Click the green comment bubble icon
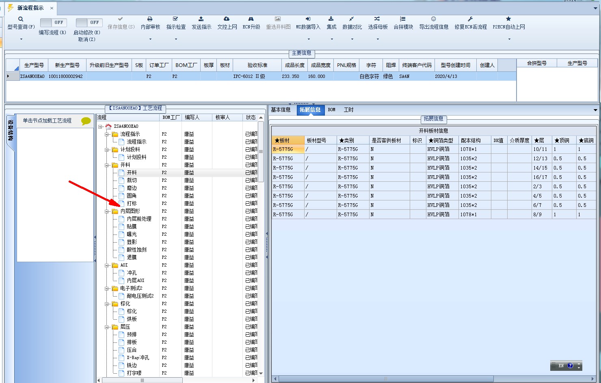Viewport: 601px width, 383px height. 86,121
